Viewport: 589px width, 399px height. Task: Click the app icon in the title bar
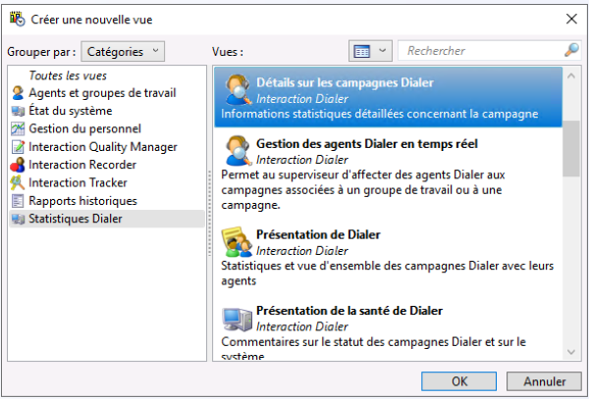tap(18, 20)
